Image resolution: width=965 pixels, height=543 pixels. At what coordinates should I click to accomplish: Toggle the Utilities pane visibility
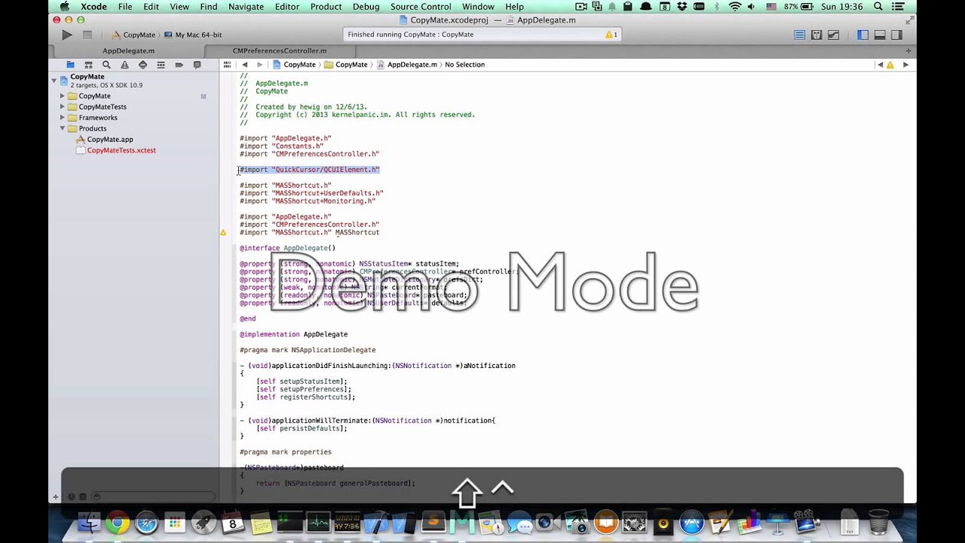896,35
